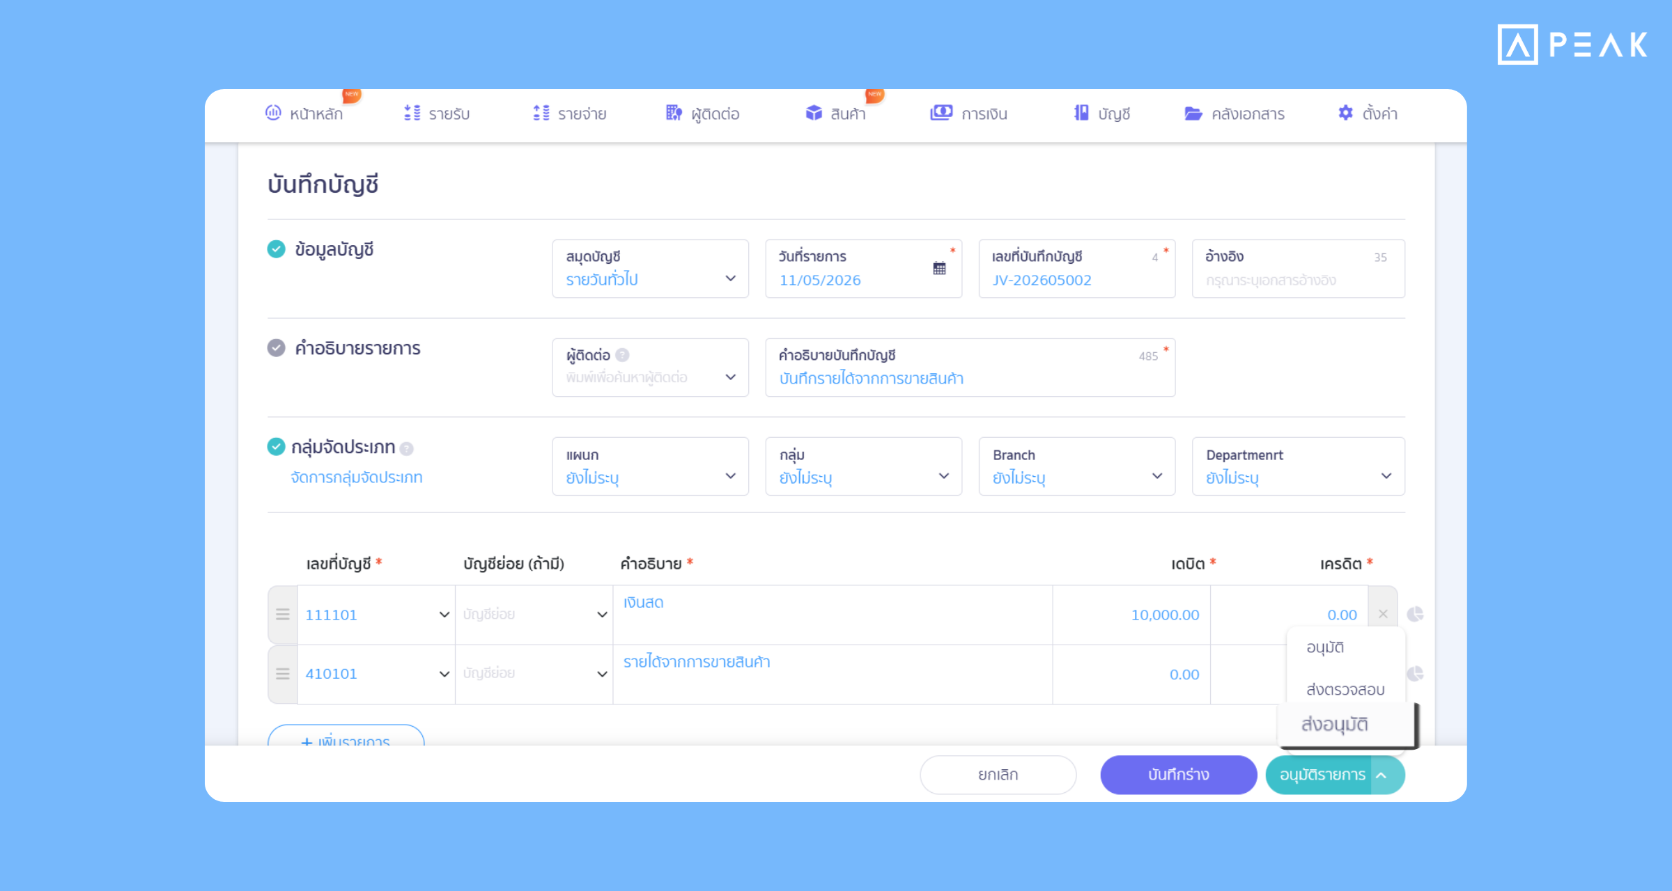
Task: Go to the บัญชี menu label
Action: click(x=1114, y=113)
